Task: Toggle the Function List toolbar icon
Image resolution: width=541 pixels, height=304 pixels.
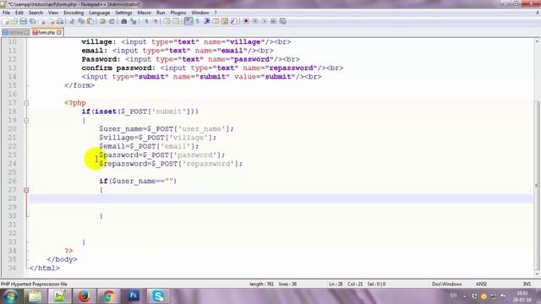Action: 233,21
